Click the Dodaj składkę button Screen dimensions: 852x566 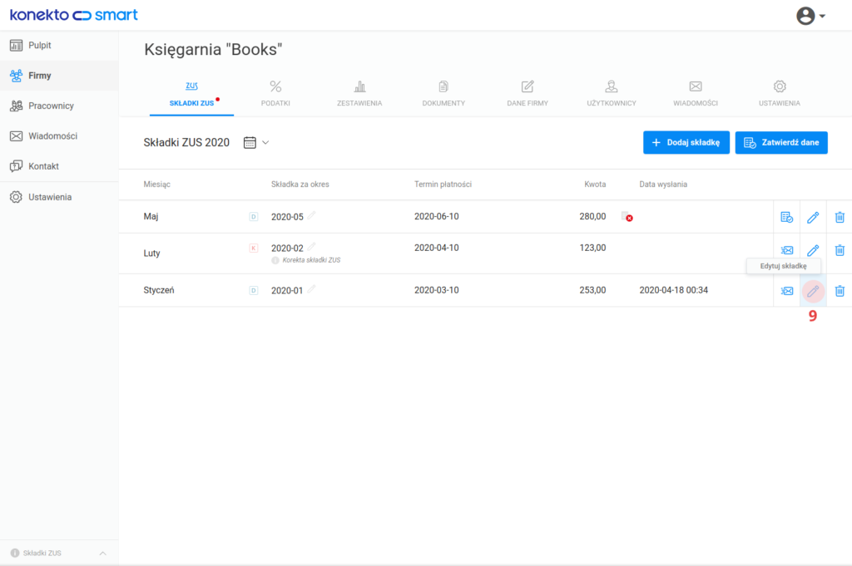(x=686, y=143)
